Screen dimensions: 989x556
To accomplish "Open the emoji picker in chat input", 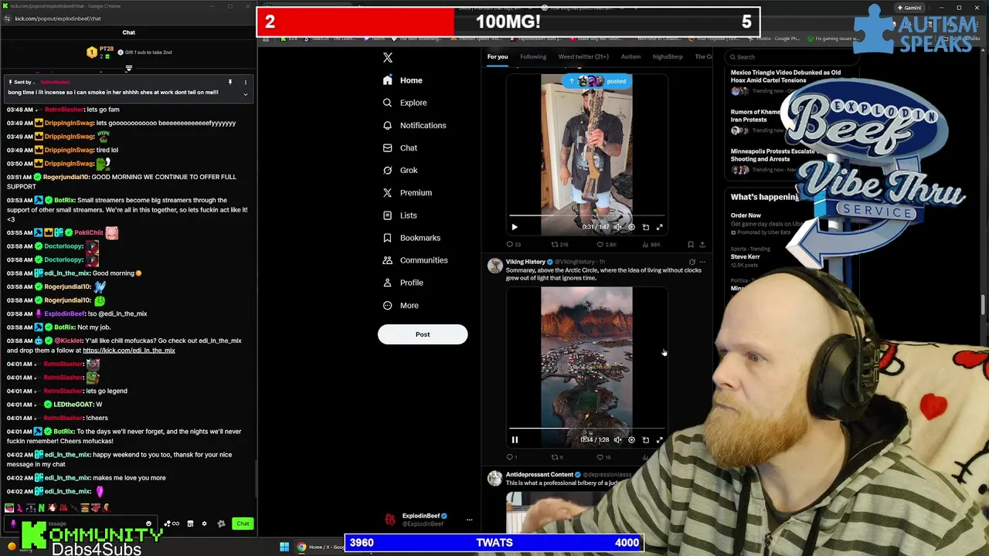I will 148,524.
